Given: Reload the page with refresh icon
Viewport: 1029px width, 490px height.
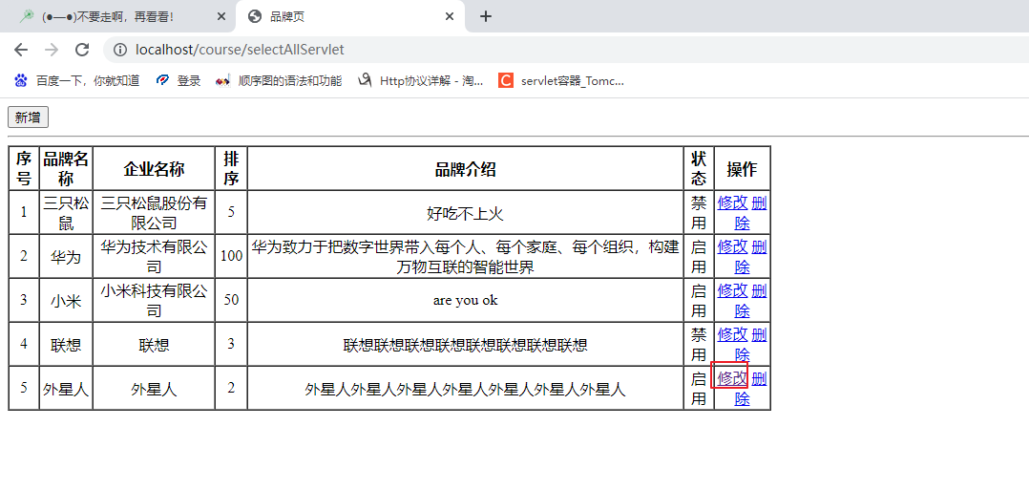Looking at the screenshot, I should [x=82, y=50].
